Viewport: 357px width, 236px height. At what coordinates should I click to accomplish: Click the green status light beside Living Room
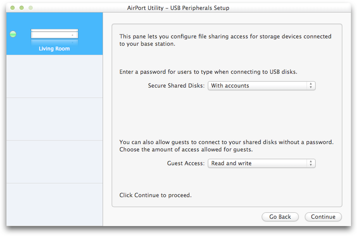point(13,34)
